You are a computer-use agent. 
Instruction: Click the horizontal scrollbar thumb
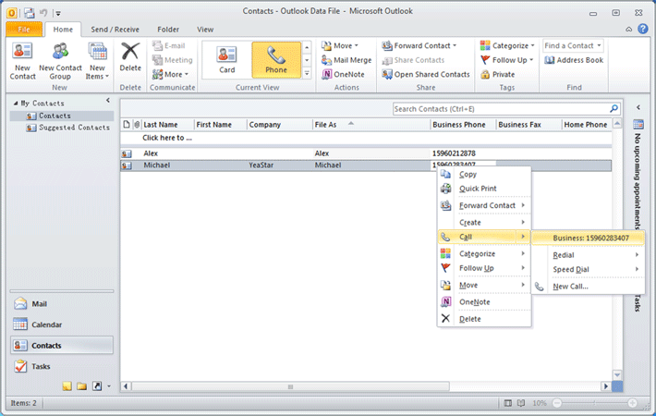tap(290, 386)
